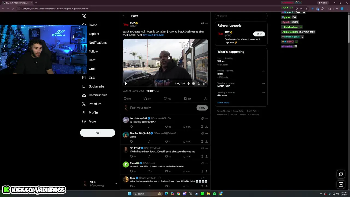
Task: Open LocoJohnny007's profile name
Action: coord(138,118)
